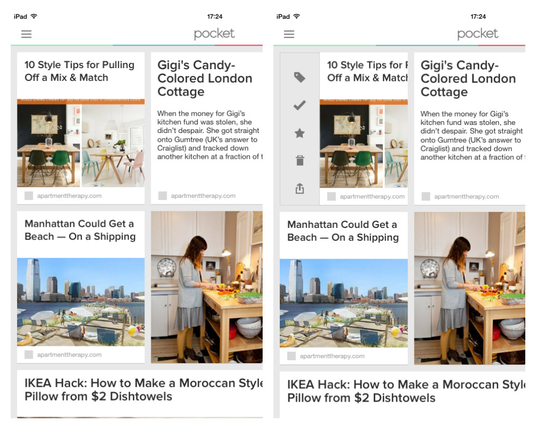Click apartmenttherapy.com under Gigi's article in right screen
The height and width of the screenshot is (429, 536).
[x=466, y=197]
